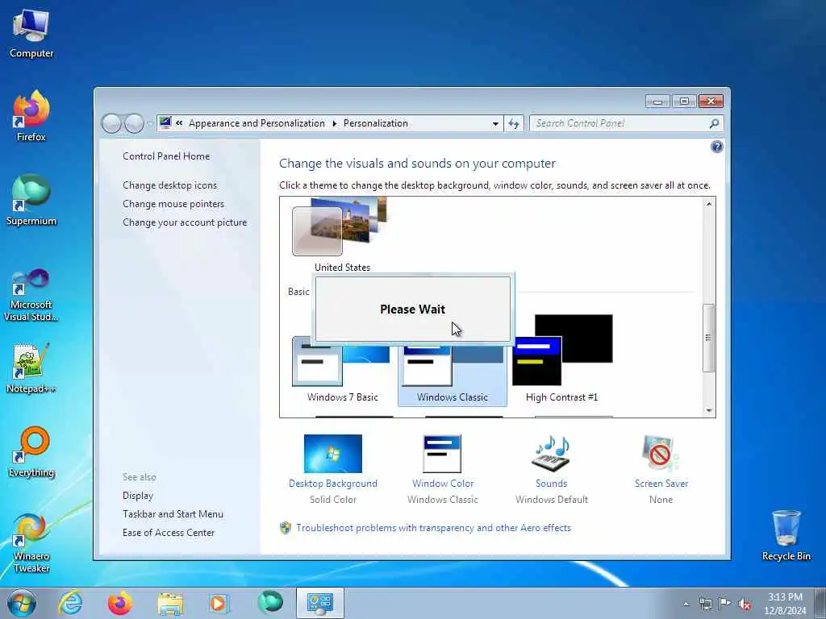Click Appearance and Personalization breadcrumb
Screen dimensions: 826x619
(257, 123)
